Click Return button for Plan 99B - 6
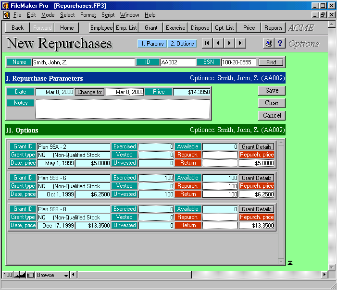 point(188,194)
